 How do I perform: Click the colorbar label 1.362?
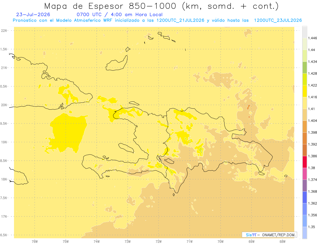313,203
